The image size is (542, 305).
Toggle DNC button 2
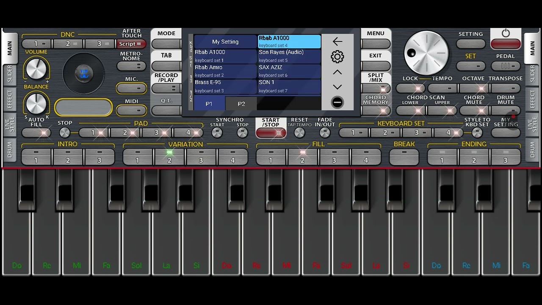pyautogui.click(x=68, y=44)
